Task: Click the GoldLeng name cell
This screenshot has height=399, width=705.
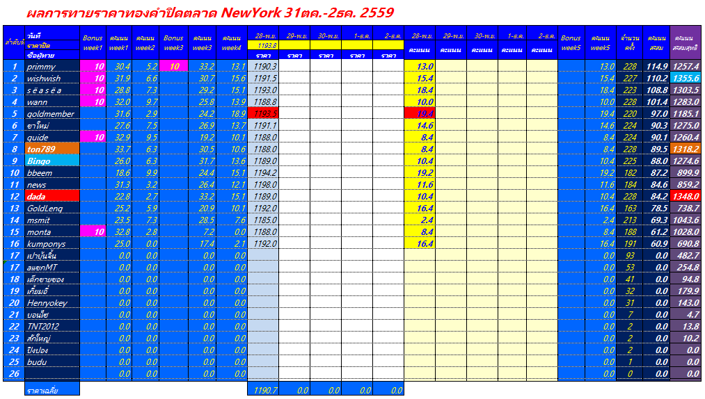Action: [x=52, y=208]
